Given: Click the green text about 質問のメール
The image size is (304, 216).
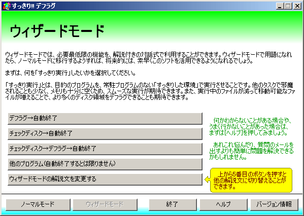Looking at the screenshot, I should pos(251,151).
